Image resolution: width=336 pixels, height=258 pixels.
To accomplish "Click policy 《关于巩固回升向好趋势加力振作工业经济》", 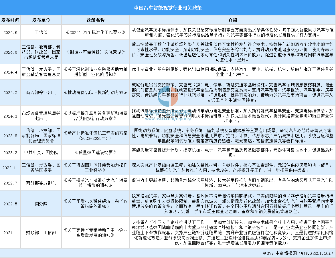I will 96,168.
